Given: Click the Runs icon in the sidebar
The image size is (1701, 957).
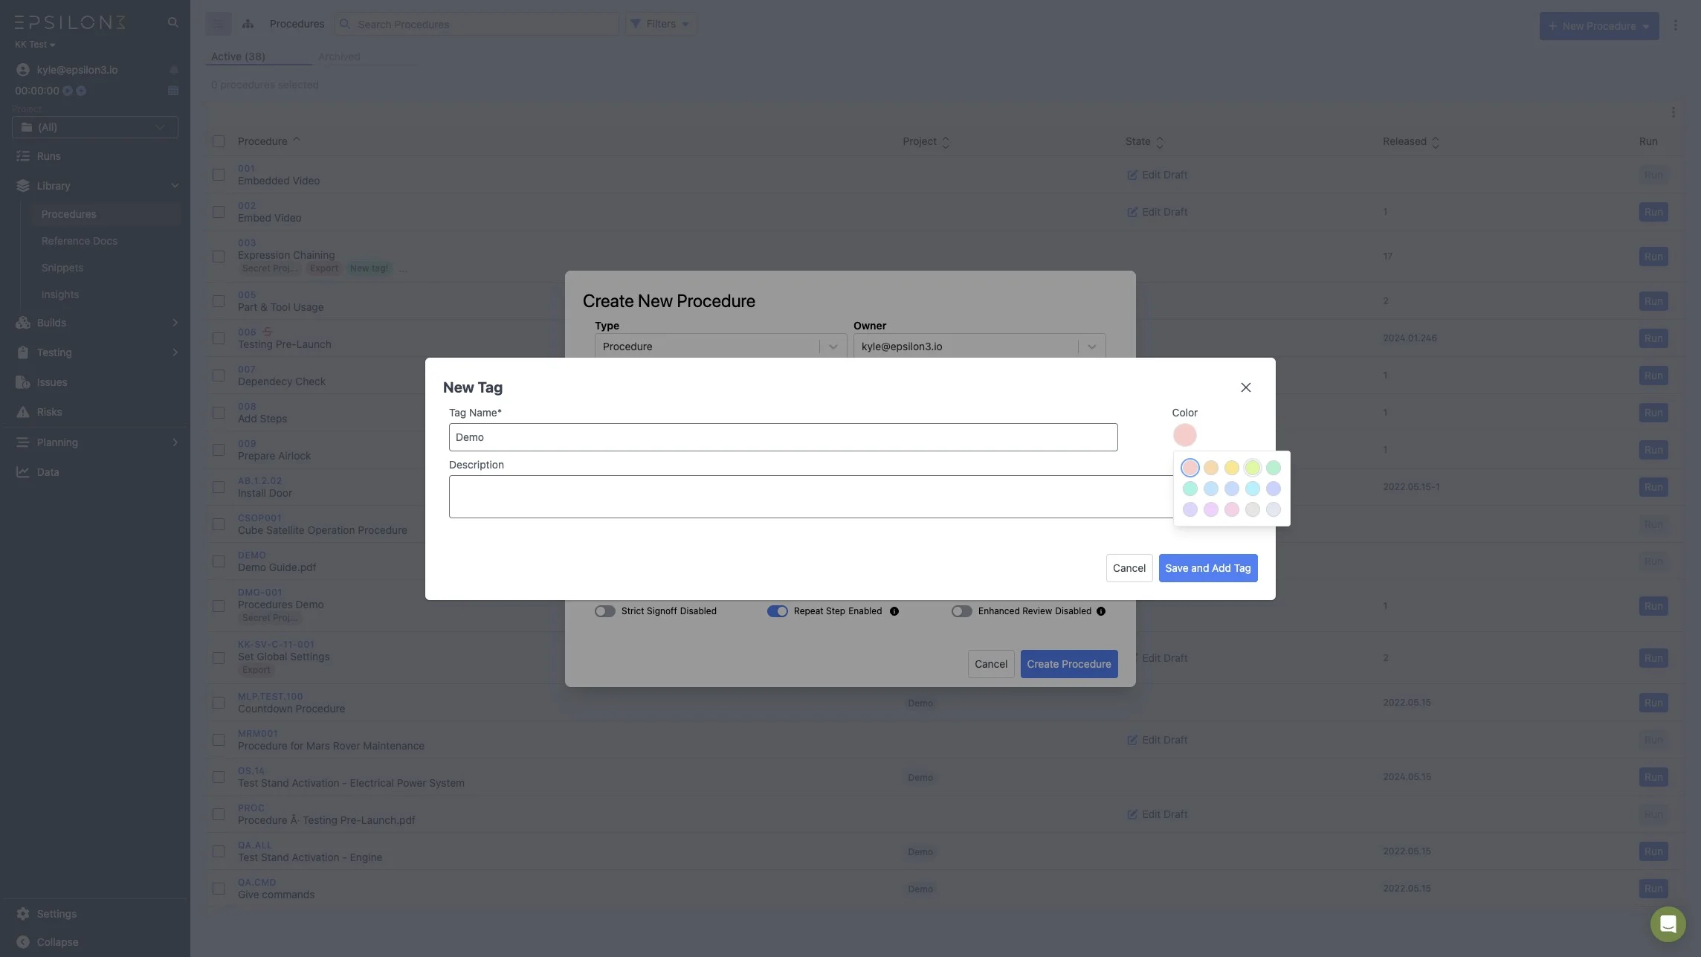Looking at the screenshot, I should coord(23,156).
